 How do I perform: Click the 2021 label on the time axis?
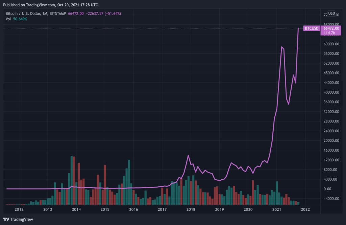pyautogui.click(x=277, y=209)
